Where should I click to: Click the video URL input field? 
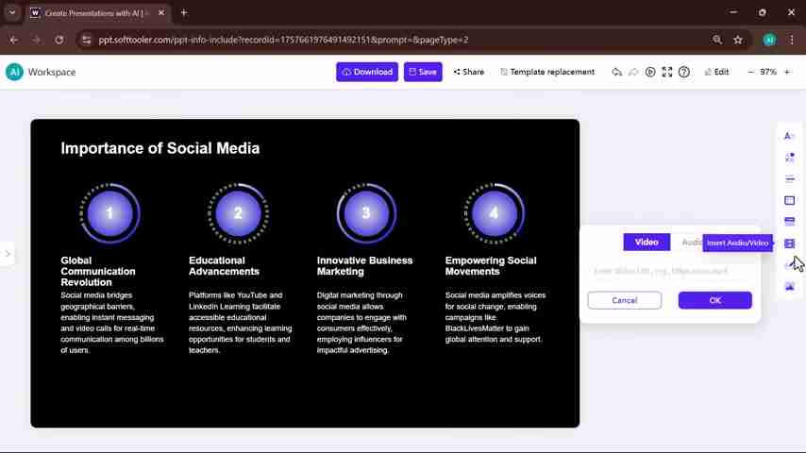(668, 271)
